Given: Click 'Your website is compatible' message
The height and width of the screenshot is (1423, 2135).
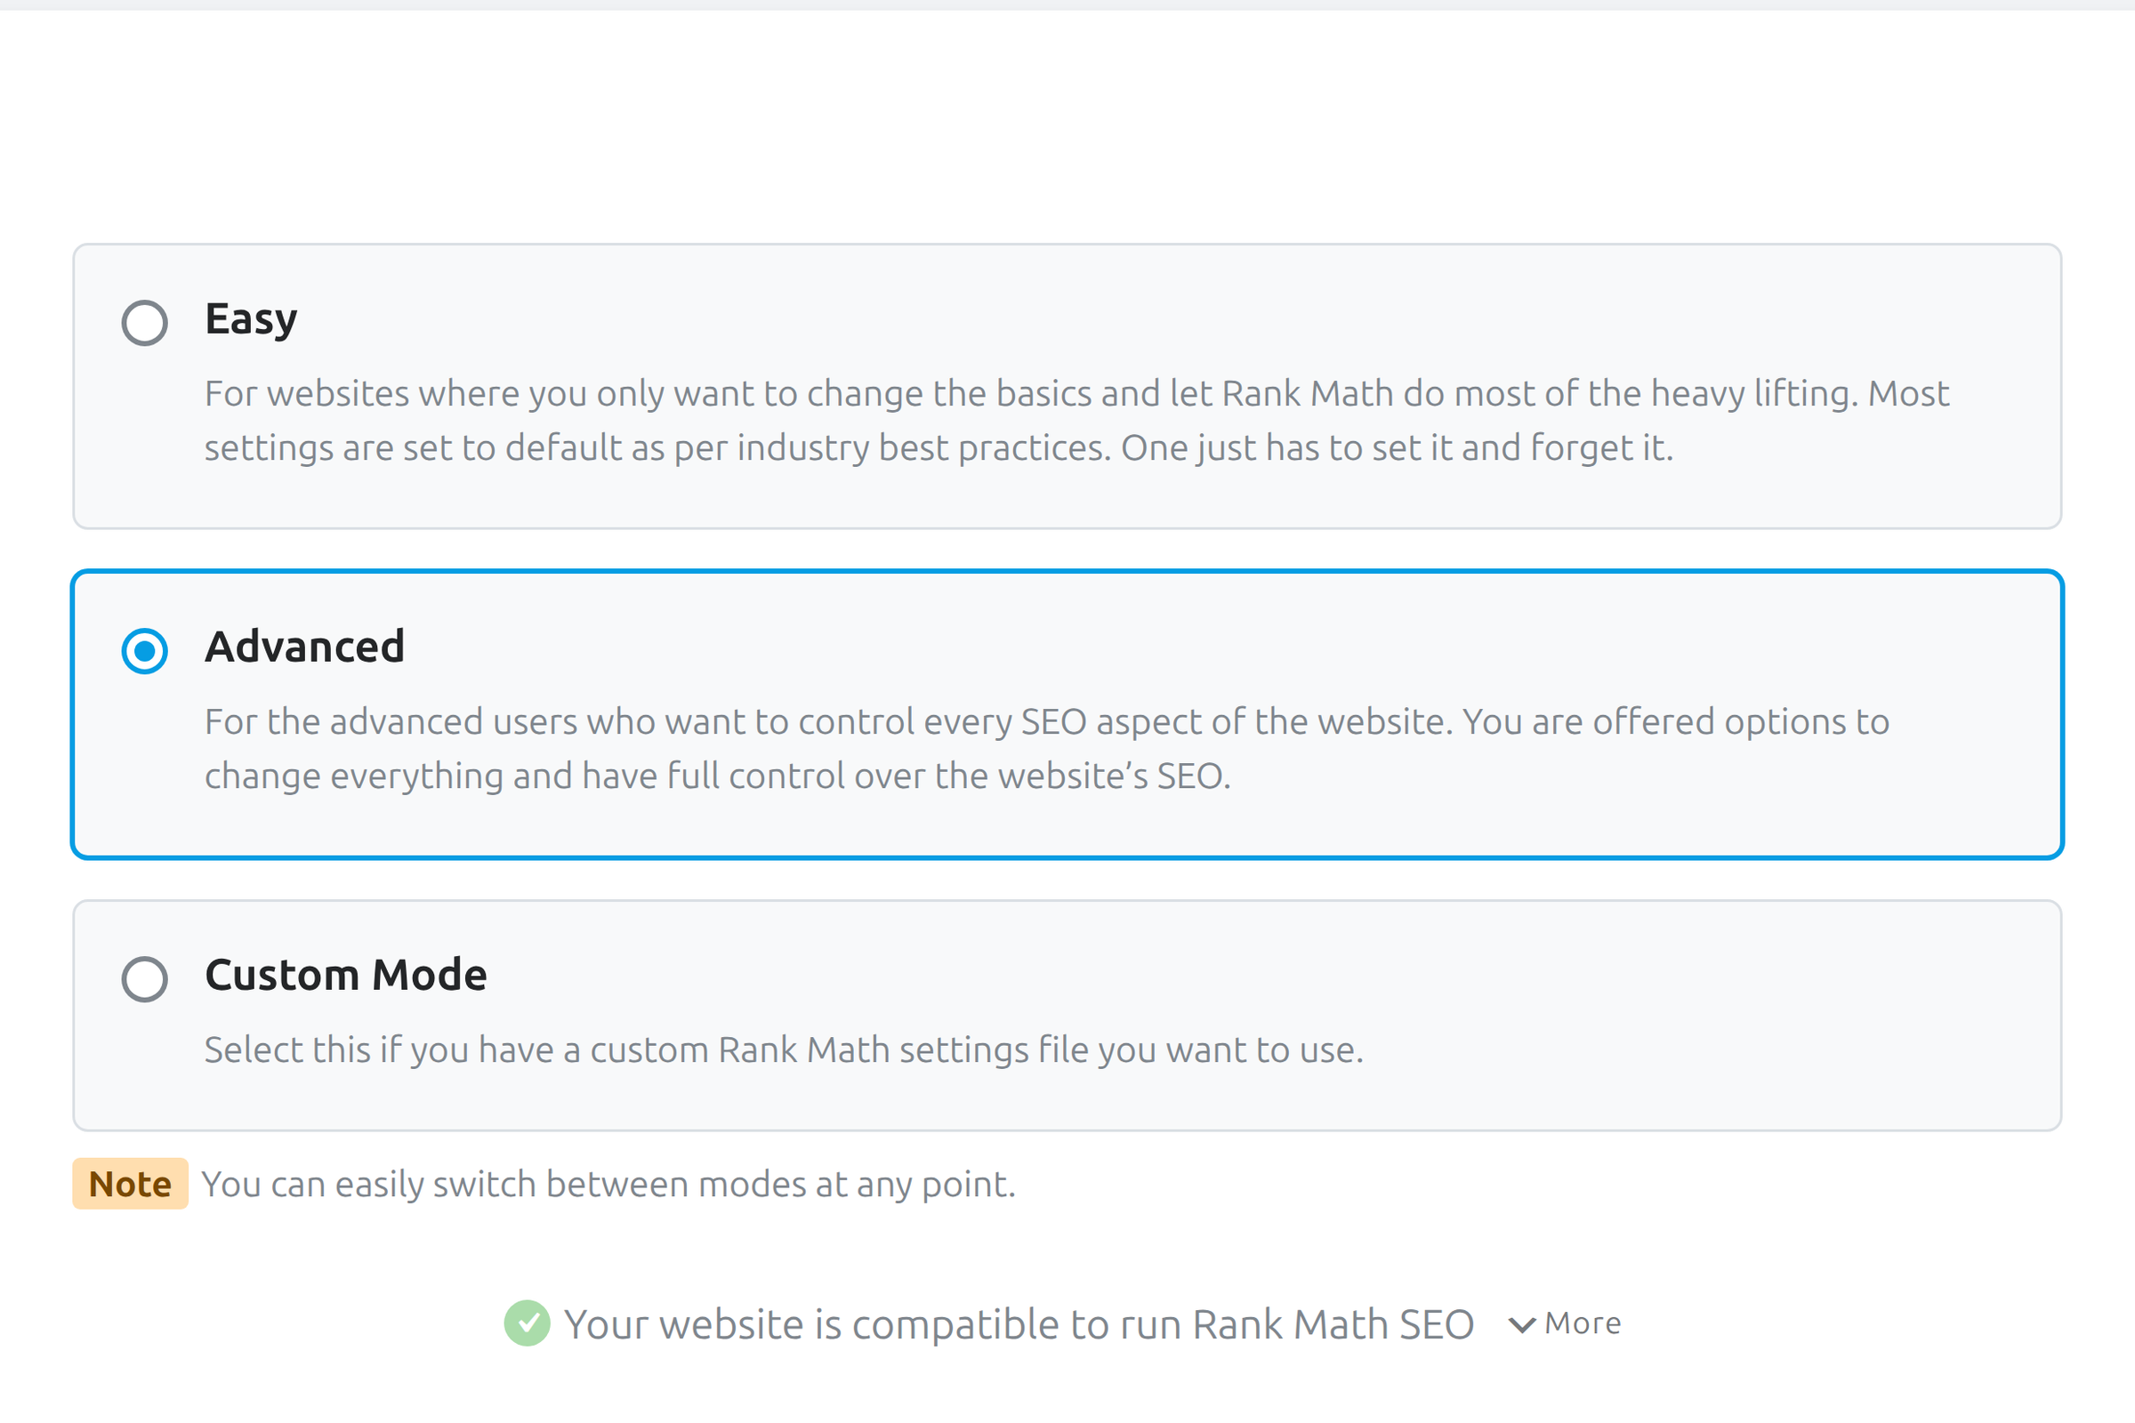Looking at the screenshot, I should pos(1019,1324).
